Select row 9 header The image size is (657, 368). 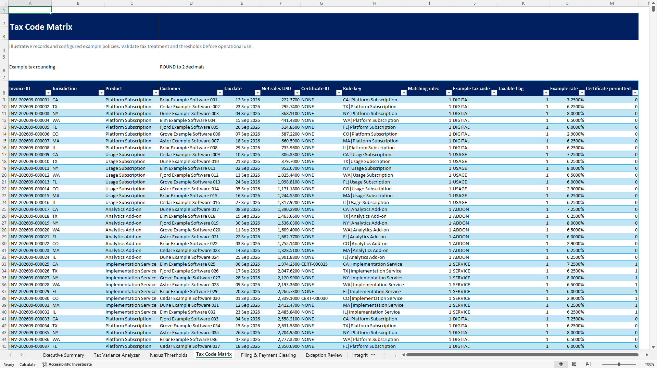(4, 100)
